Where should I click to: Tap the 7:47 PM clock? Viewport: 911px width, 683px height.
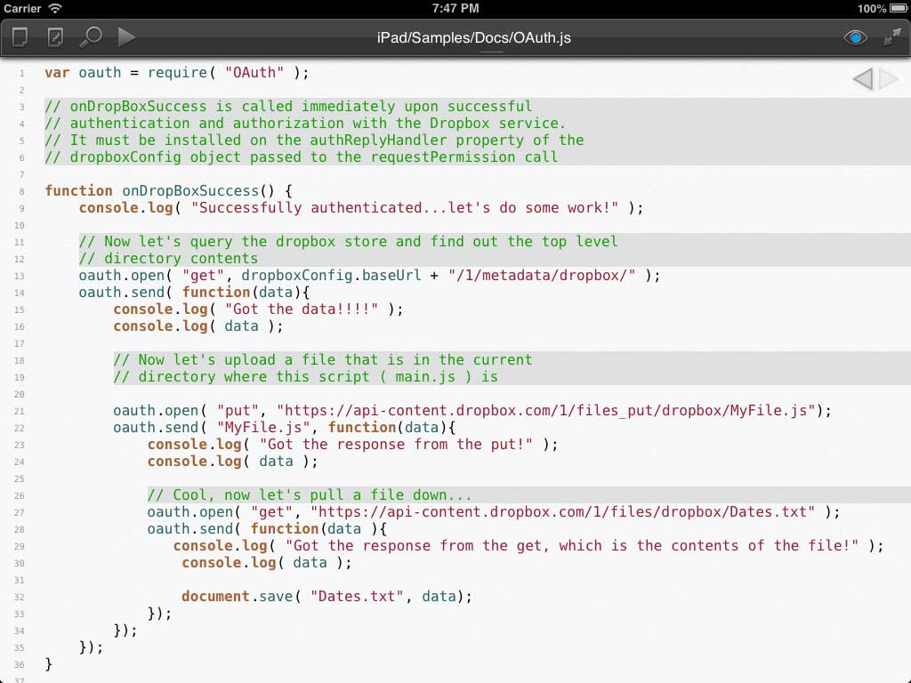pos(455,8)
